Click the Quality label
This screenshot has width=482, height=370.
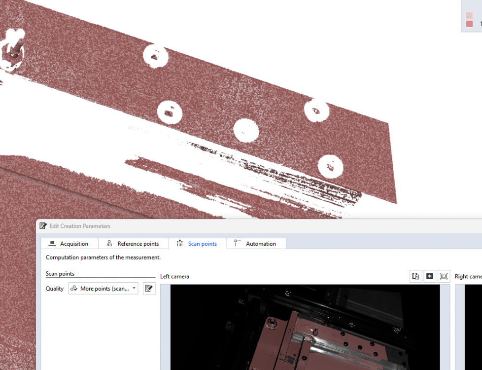(x=54, y=289)
